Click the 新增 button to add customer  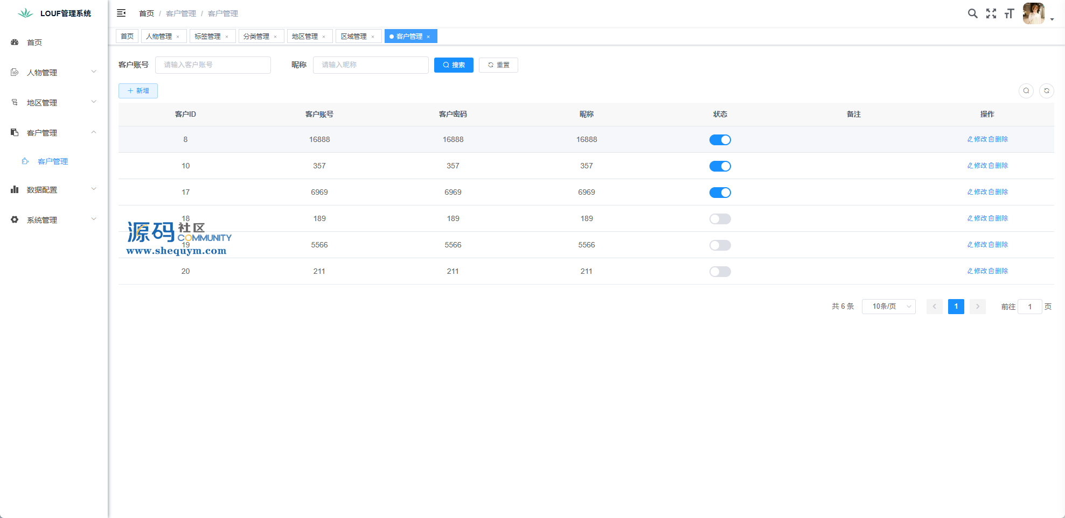pyautogui.click(x=138, y=91)
